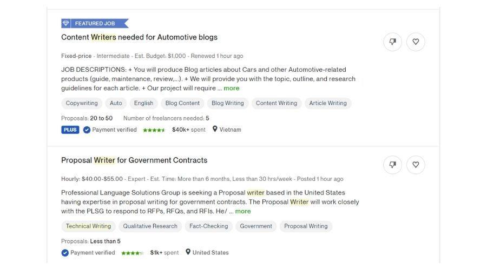The height and width of the screenshot is (270, 487).
Task: Click the Payment verified checkmark for Vietnam client
Action: 87,130
